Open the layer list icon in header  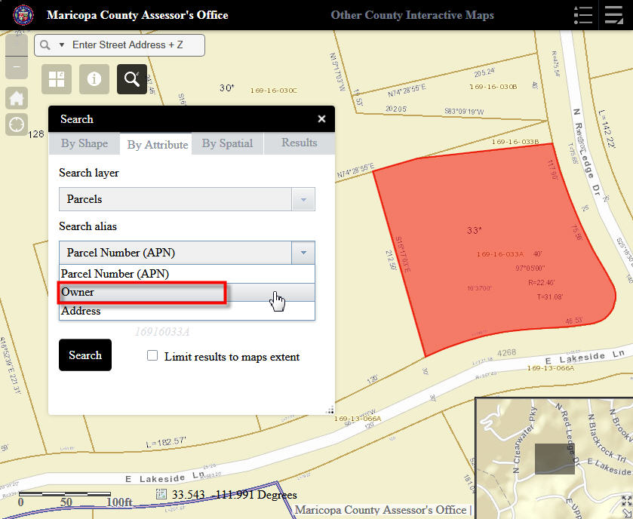(614, 15)
